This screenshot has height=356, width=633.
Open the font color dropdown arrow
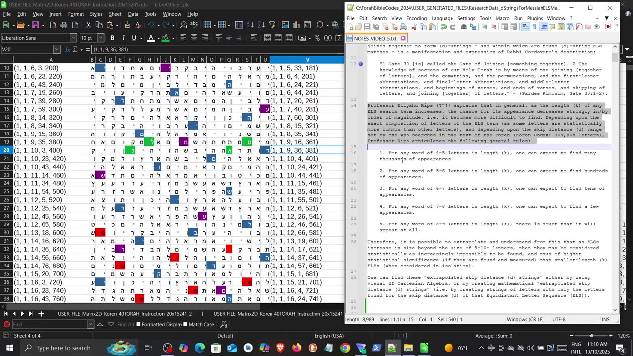tap(158, 38)
